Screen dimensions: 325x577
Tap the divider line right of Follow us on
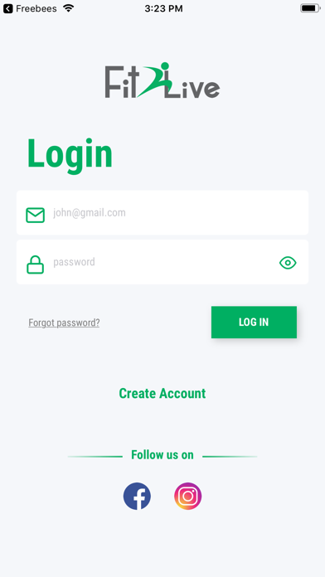point(230,457)
